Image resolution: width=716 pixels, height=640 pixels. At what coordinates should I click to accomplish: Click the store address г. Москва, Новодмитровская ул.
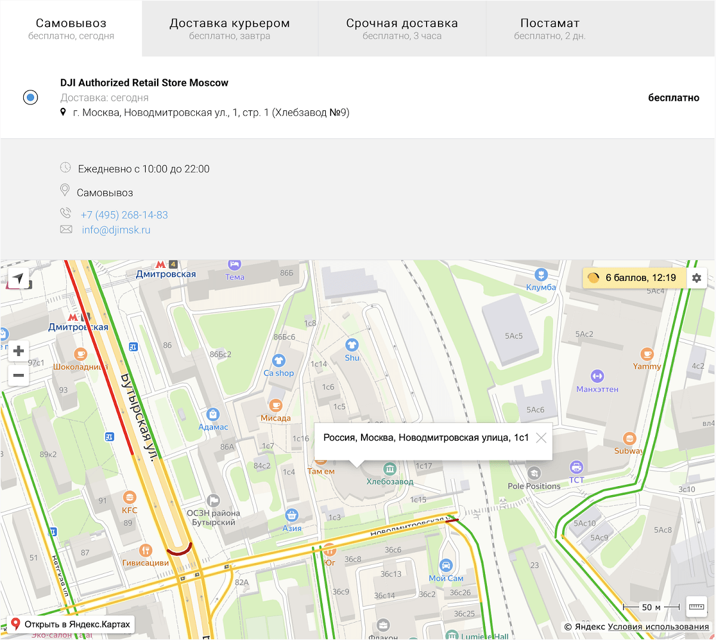(211, 113)
